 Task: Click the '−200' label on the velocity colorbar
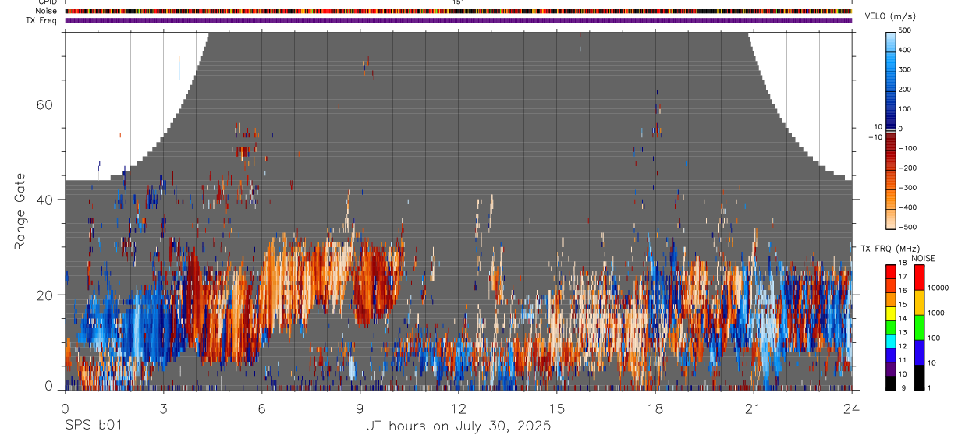pyautogui.click(x=907, y=168)
